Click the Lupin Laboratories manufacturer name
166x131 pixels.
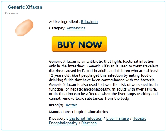coord(91,112)
